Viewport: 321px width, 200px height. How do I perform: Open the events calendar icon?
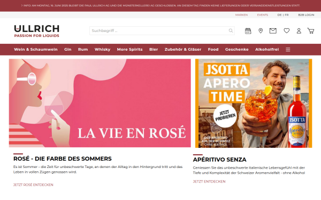[x=248, y=31]
